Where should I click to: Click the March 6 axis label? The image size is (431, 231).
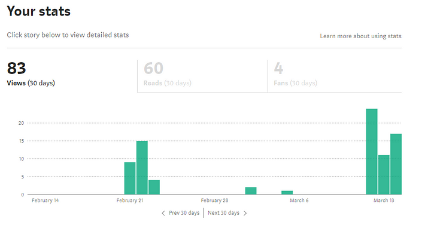[x=299, y=201]
